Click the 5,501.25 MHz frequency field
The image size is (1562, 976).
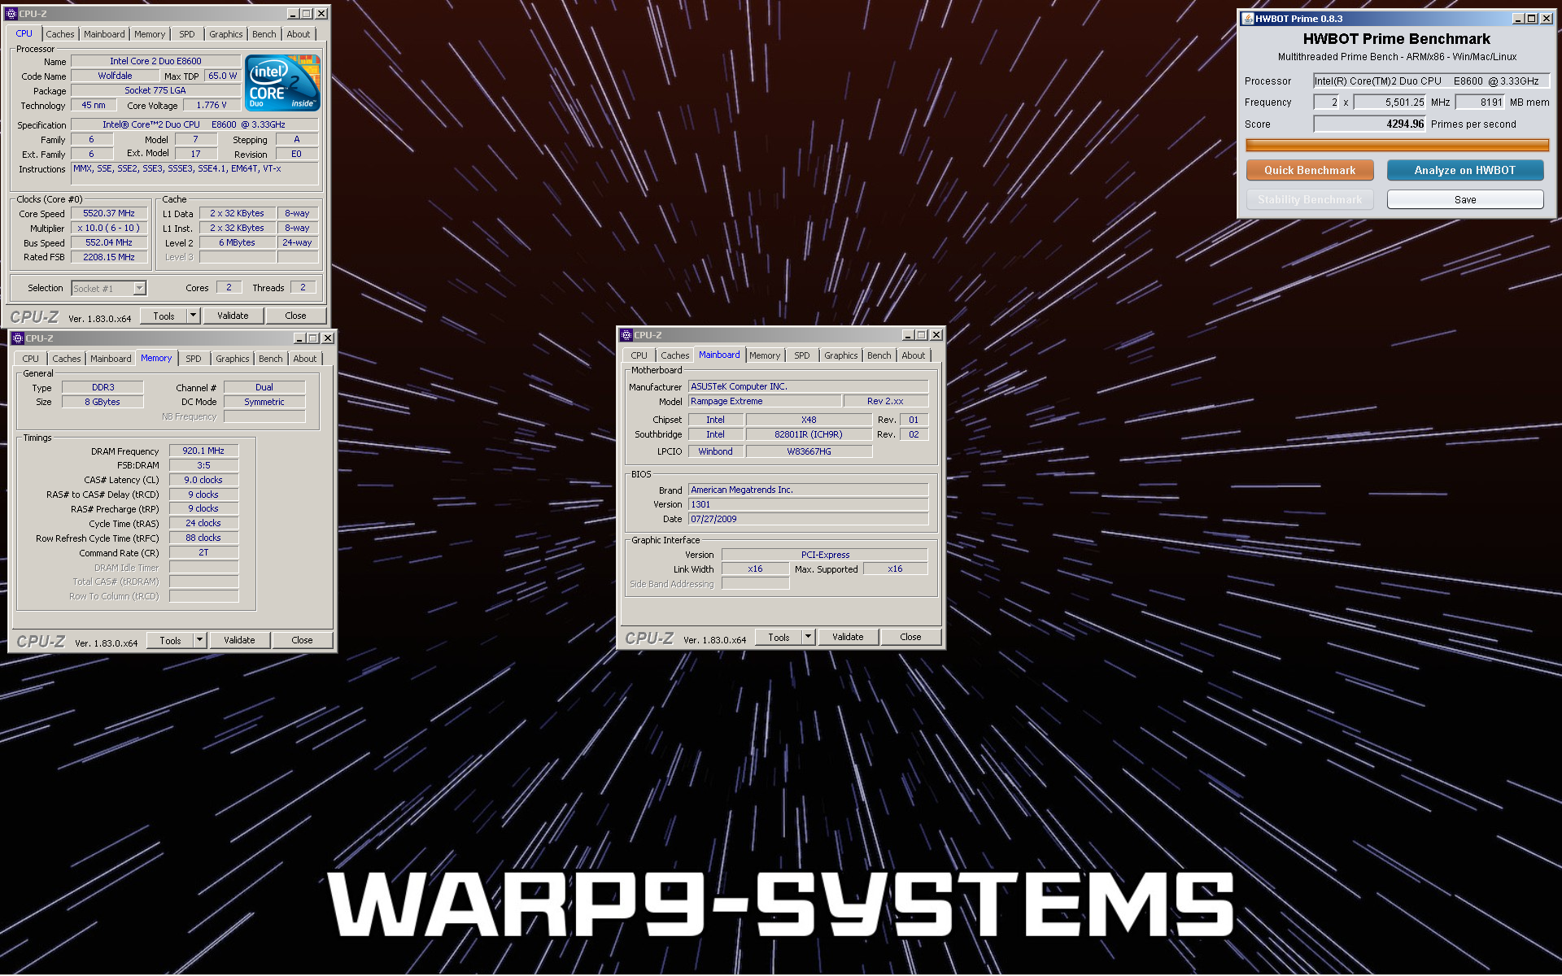(1390, 102)
